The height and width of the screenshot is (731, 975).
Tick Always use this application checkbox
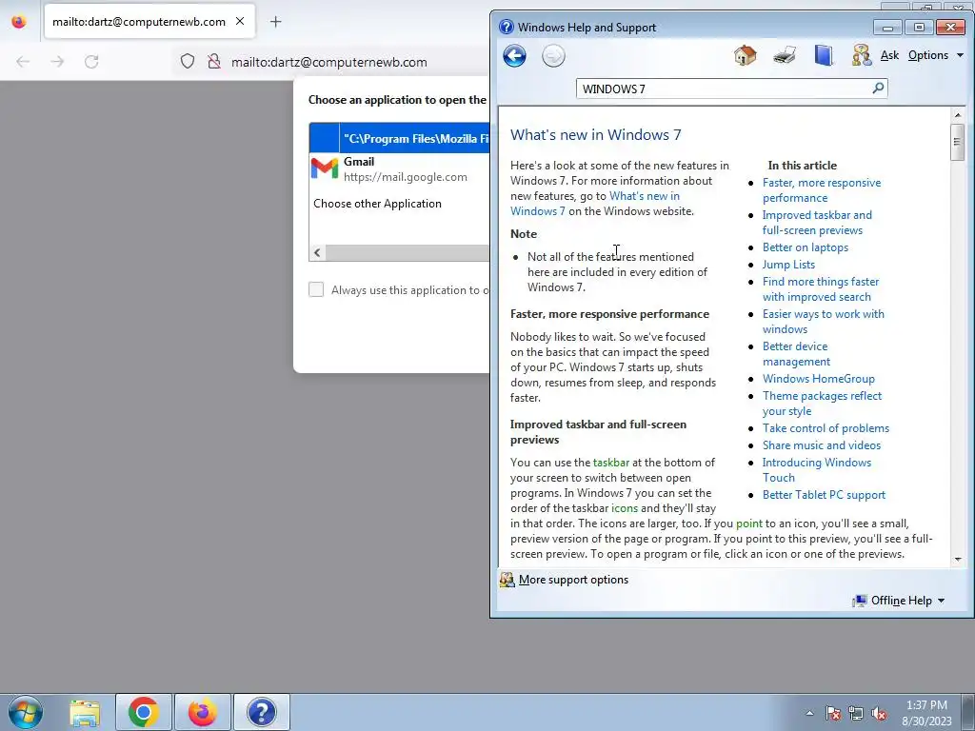coord(316,289)
